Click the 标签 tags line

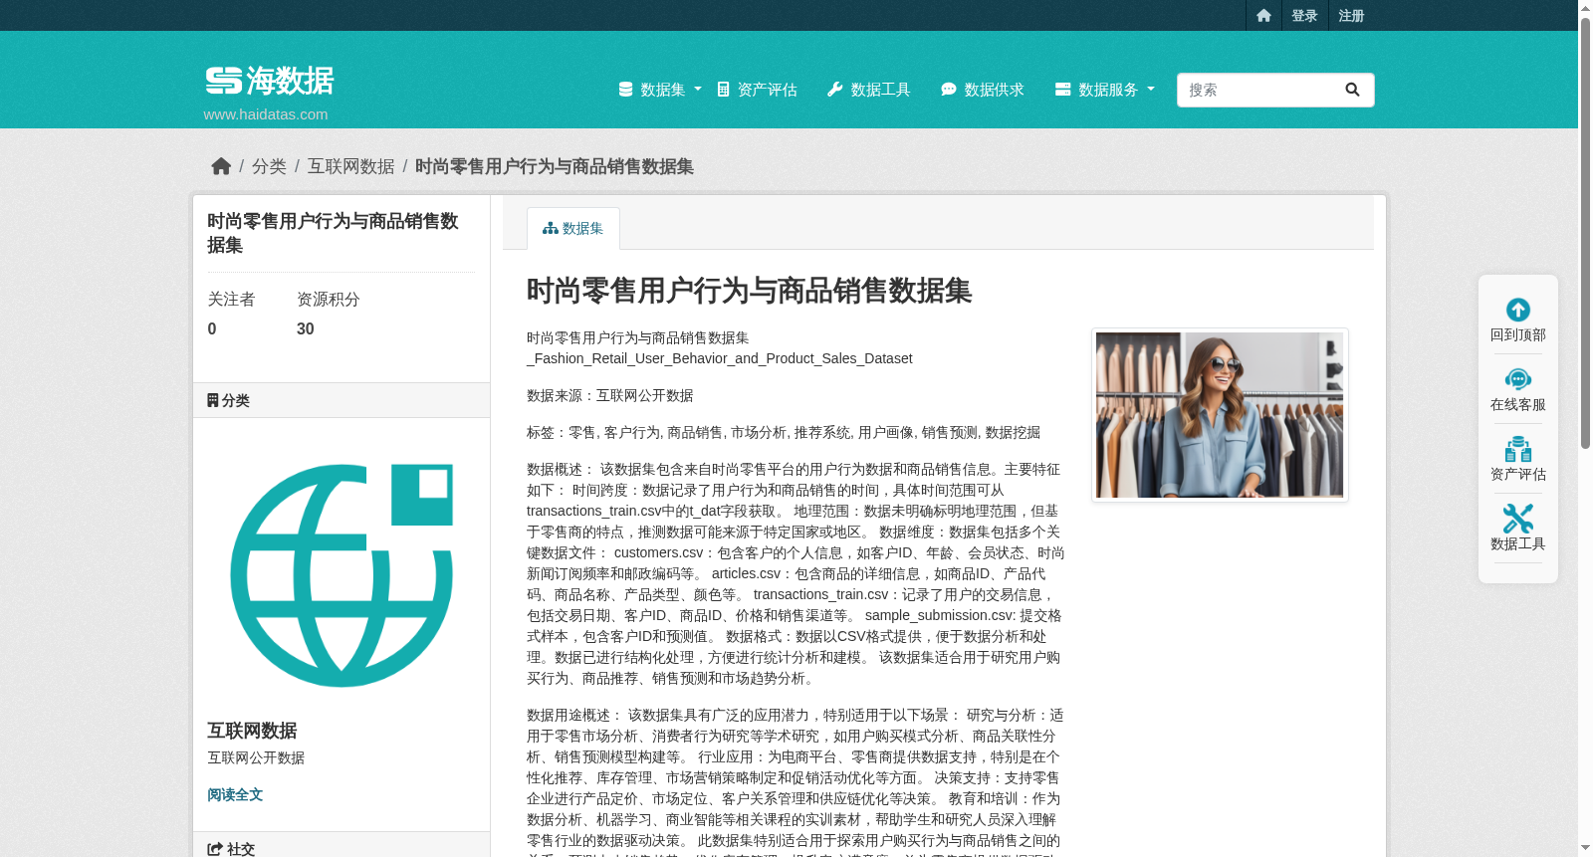784,432
